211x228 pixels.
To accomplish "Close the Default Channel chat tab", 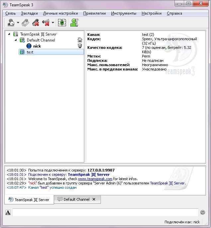I will click(x=94, y=199).
